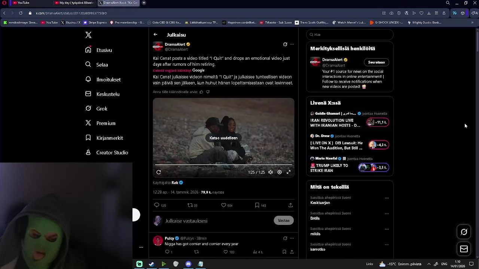Like Pulcy's reply (183)
479x269 pixels.
(229, 252)
